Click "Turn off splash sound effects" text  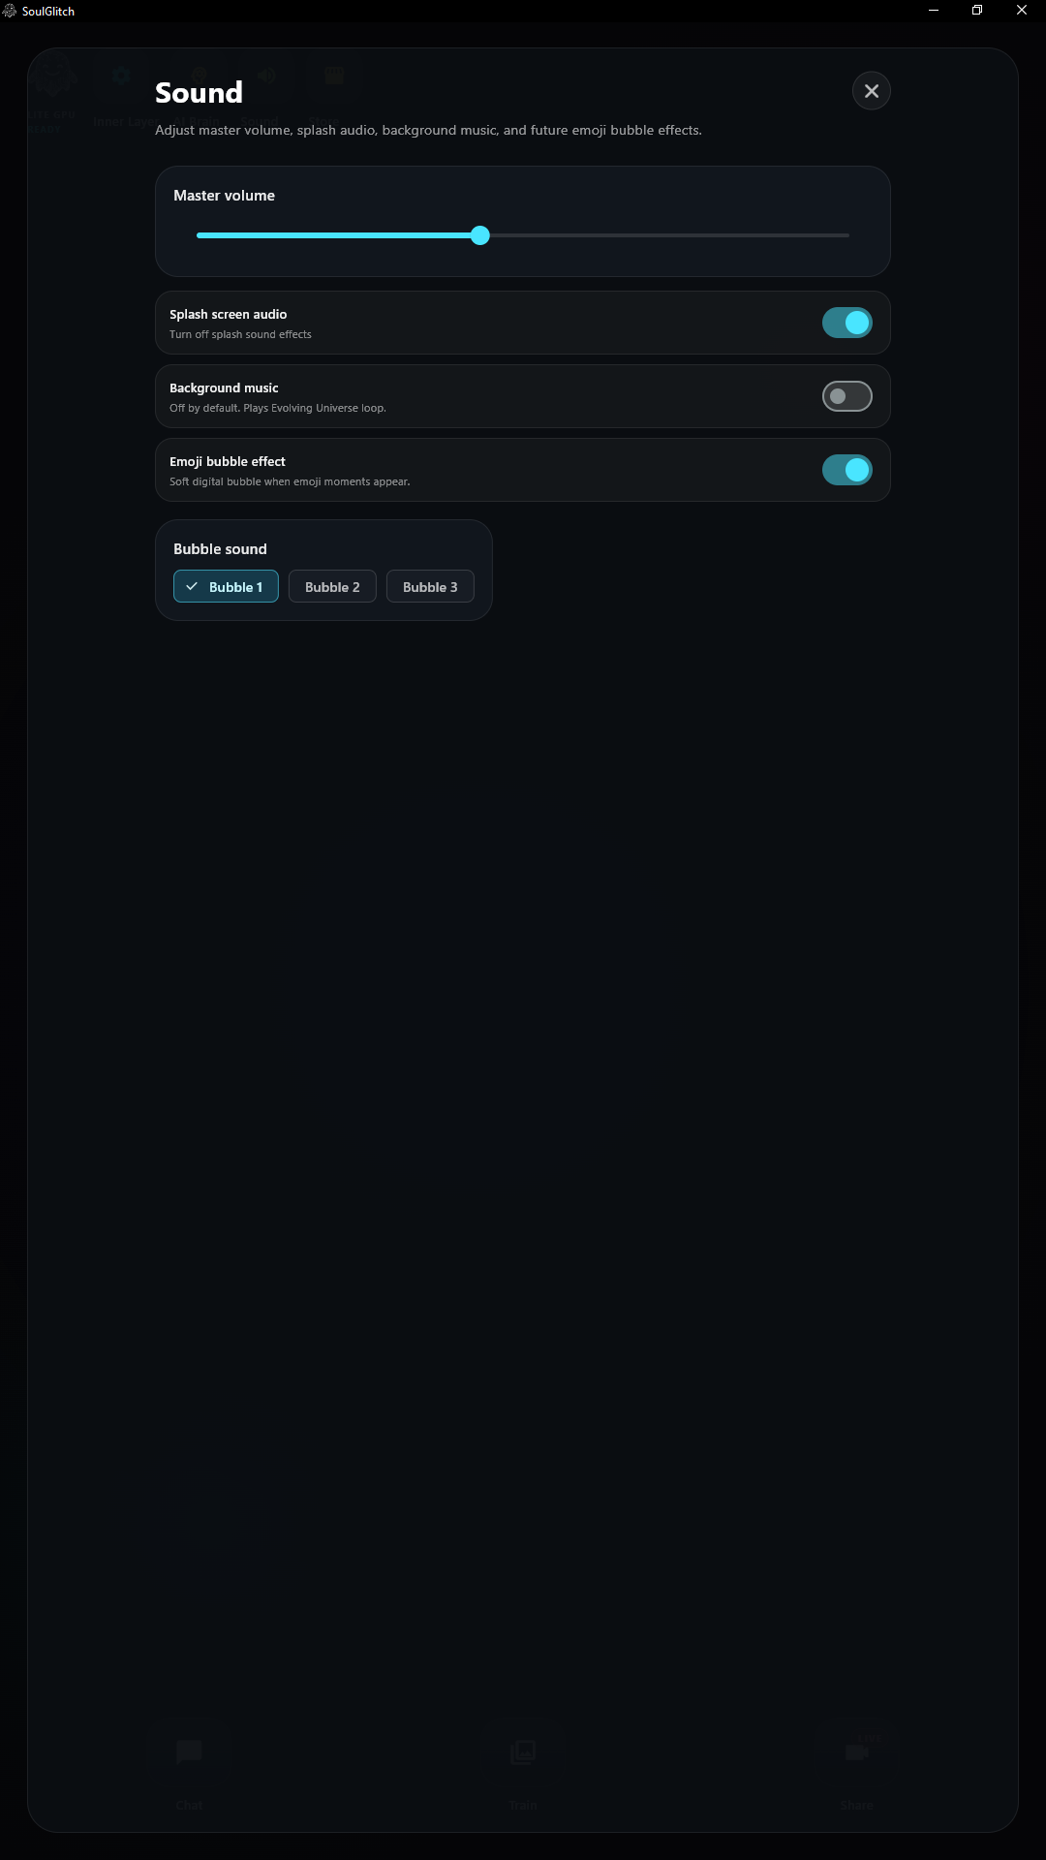[240, 334]
